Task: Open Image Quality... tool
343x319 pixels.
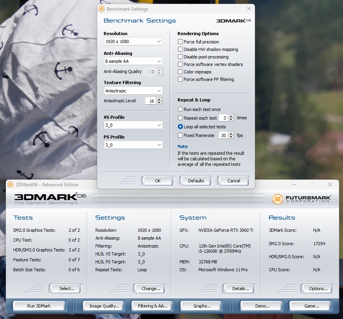Action: pyautogui.click(x=104, y=306)
